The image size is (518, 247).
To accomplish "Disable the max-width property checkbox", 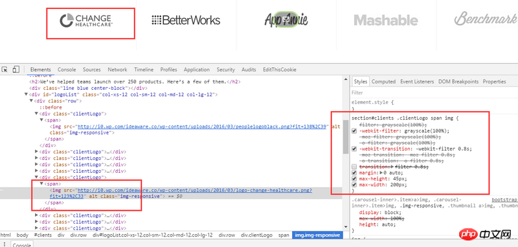I will pyautogui.click(x=354, y=184).
